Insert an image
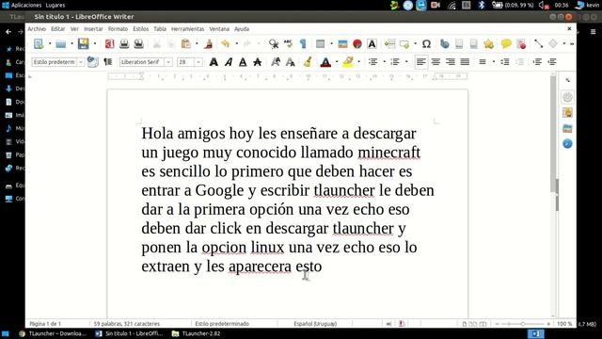 [x=342, y=44]
